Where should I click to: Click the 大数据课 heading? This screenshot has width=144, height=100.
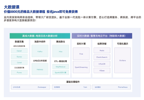(x=12, y=7)
